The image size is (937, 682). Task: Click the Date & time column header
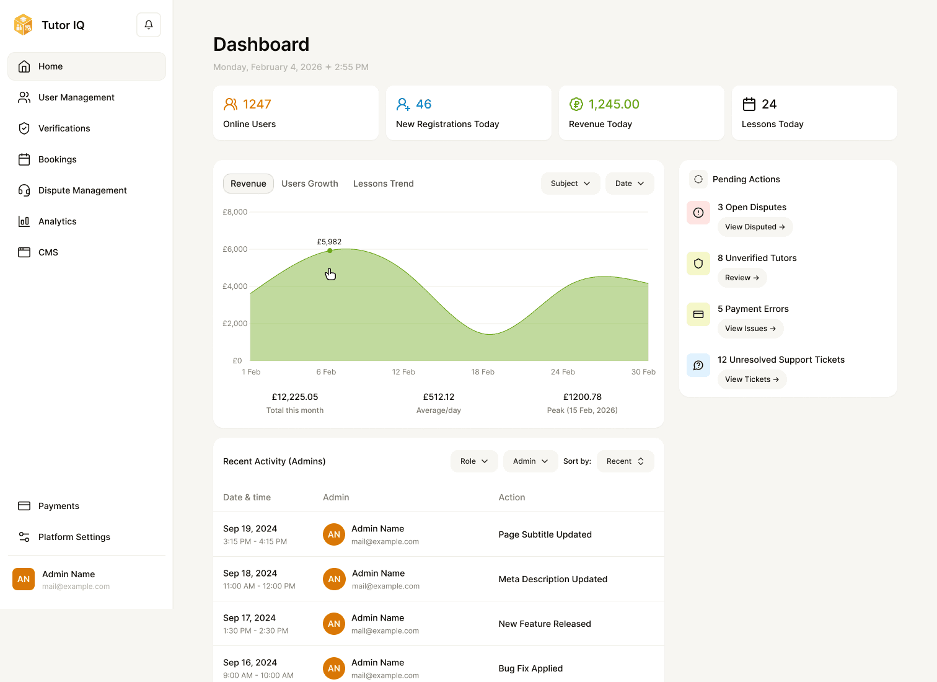tap(247, 497)
